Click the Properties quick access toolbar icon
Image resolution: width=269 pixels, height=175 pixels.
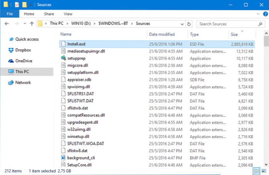click(x=17, y=5)
